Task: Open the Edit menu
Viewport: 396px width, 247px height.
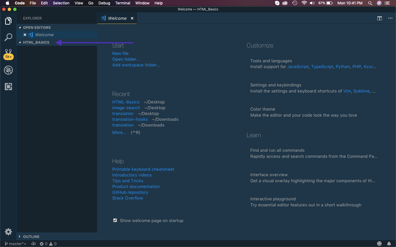Action: pyautogui.click(x=44, y=3)
